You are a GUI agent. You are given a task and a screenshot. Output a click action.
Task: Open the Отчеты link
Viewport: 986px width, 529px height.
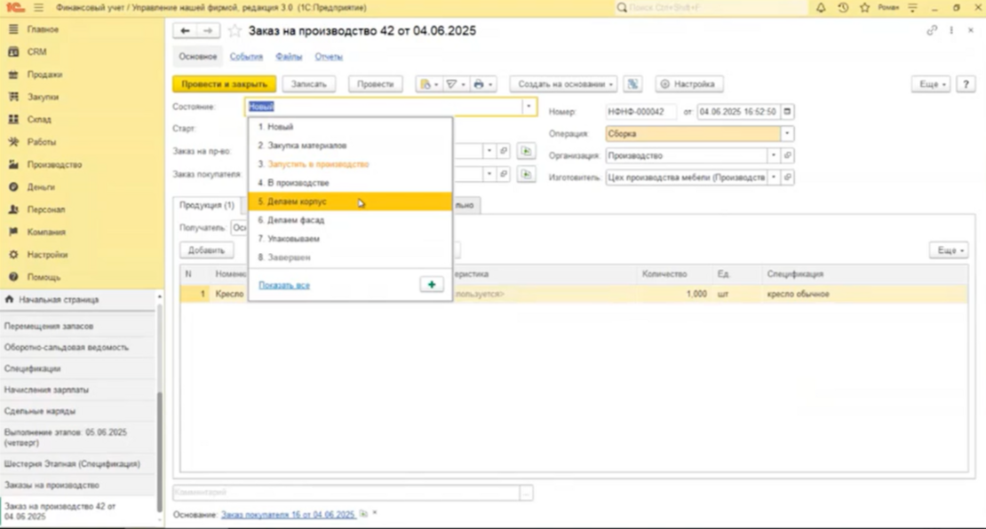329,57
